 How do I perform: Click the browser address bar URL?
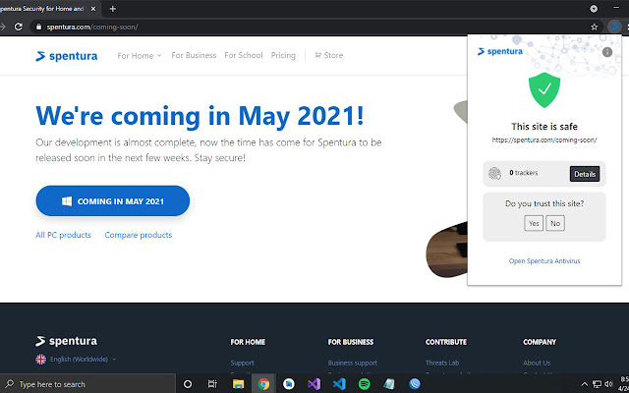(x=92, y=27)
